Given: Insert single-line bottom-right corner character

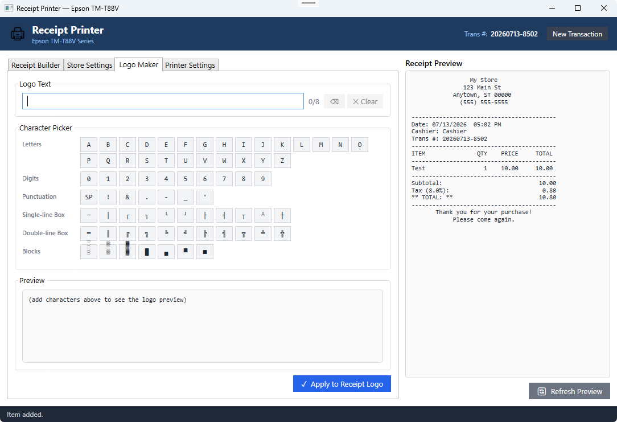Looking at the screenshot, I should pos(186,215).
